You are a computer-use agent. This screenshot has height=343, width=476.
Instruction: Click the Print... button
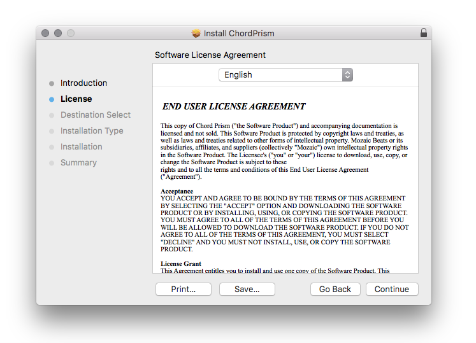click(184, 290)
